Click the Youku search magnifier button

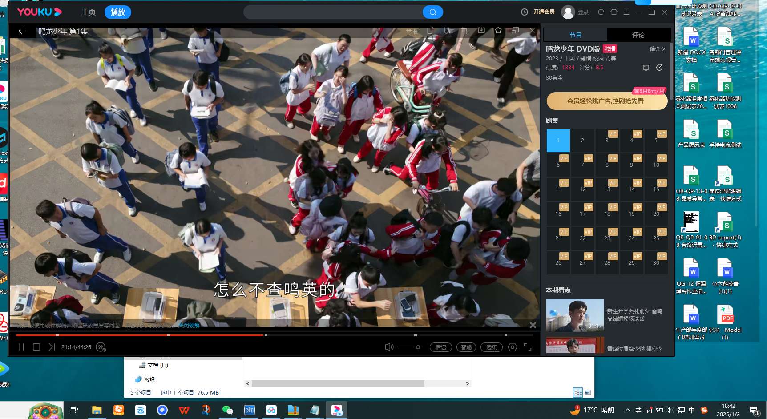(x=432, y=12)
